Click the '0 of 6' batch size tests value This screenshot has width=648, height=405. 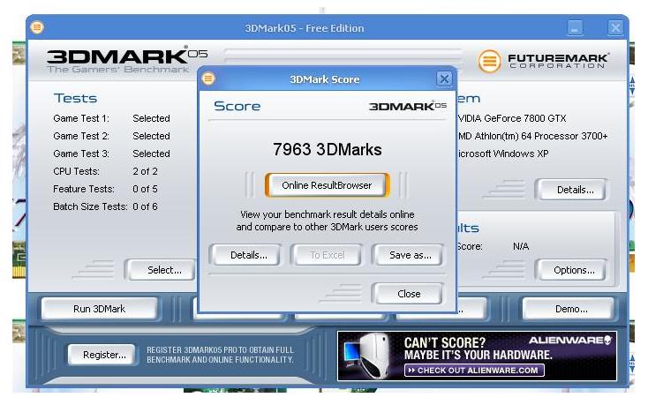(x=145, y=206)
